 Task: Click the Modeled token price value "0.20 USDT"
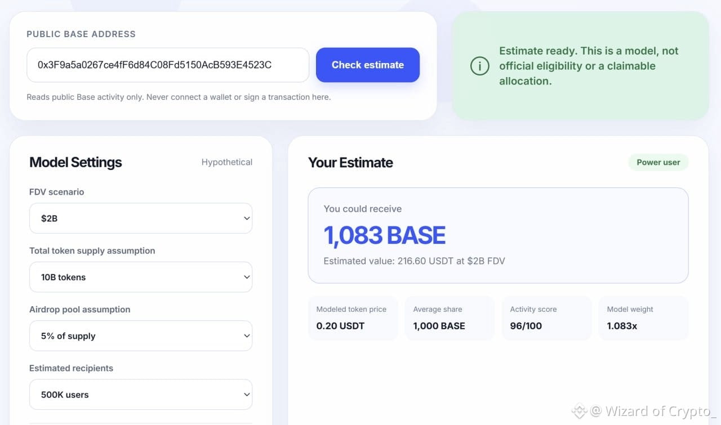click(340, 326)
